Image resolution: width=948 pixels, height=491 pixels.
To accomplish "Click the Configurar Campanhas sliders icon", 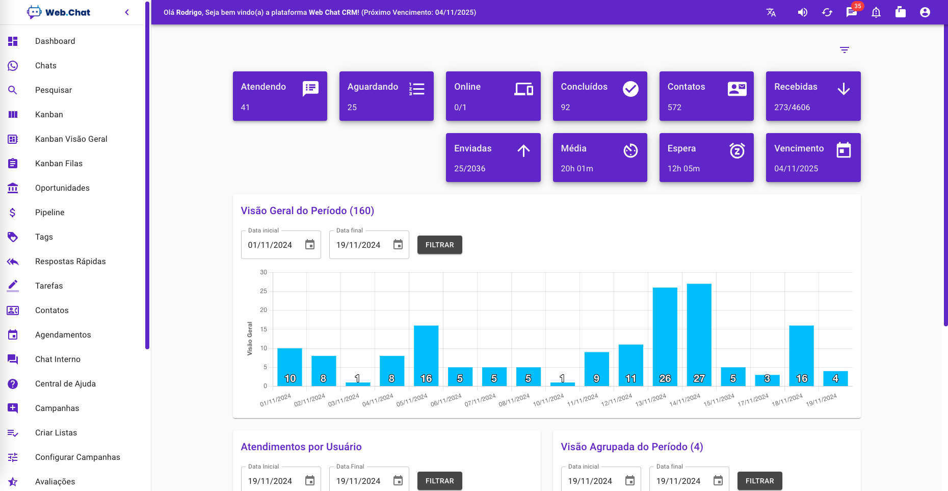I will point(13,457).
